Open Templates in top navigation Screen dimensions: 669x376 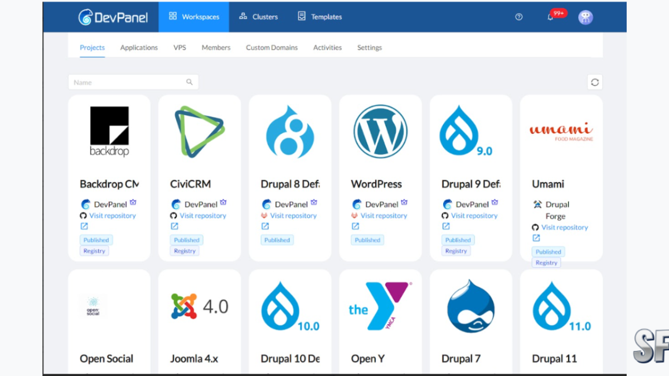(x=318, y=17)
